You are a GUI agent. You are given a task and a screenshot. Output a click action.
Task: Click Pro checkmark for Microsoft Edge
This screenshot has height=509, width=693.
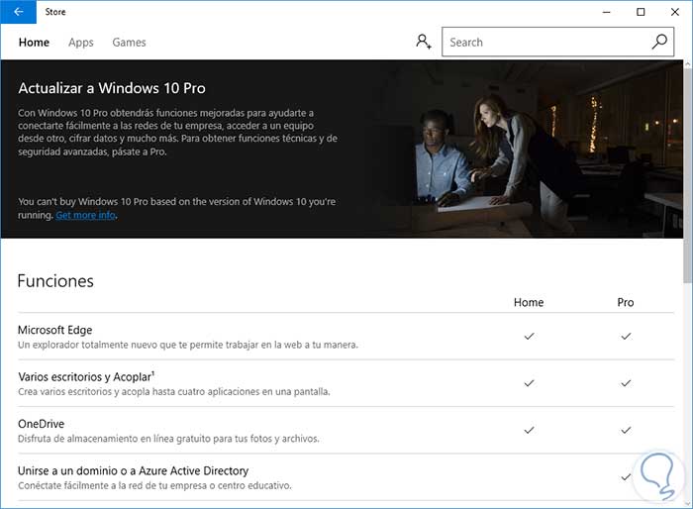click(626, 337)
